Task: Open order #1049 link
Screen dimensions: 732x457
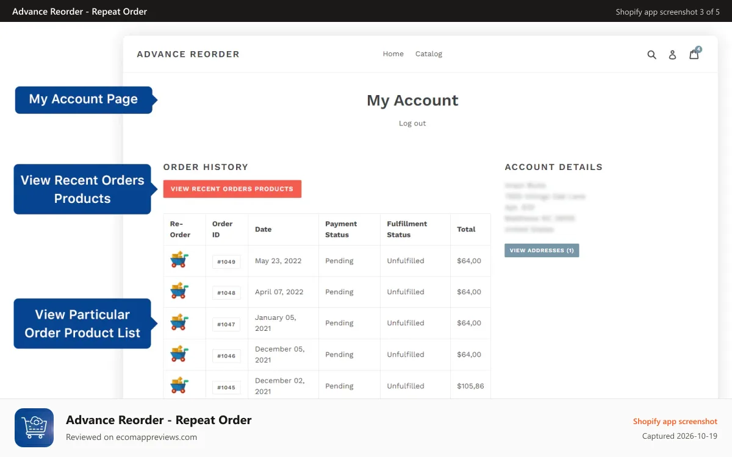Action: (x=226, y=261)
